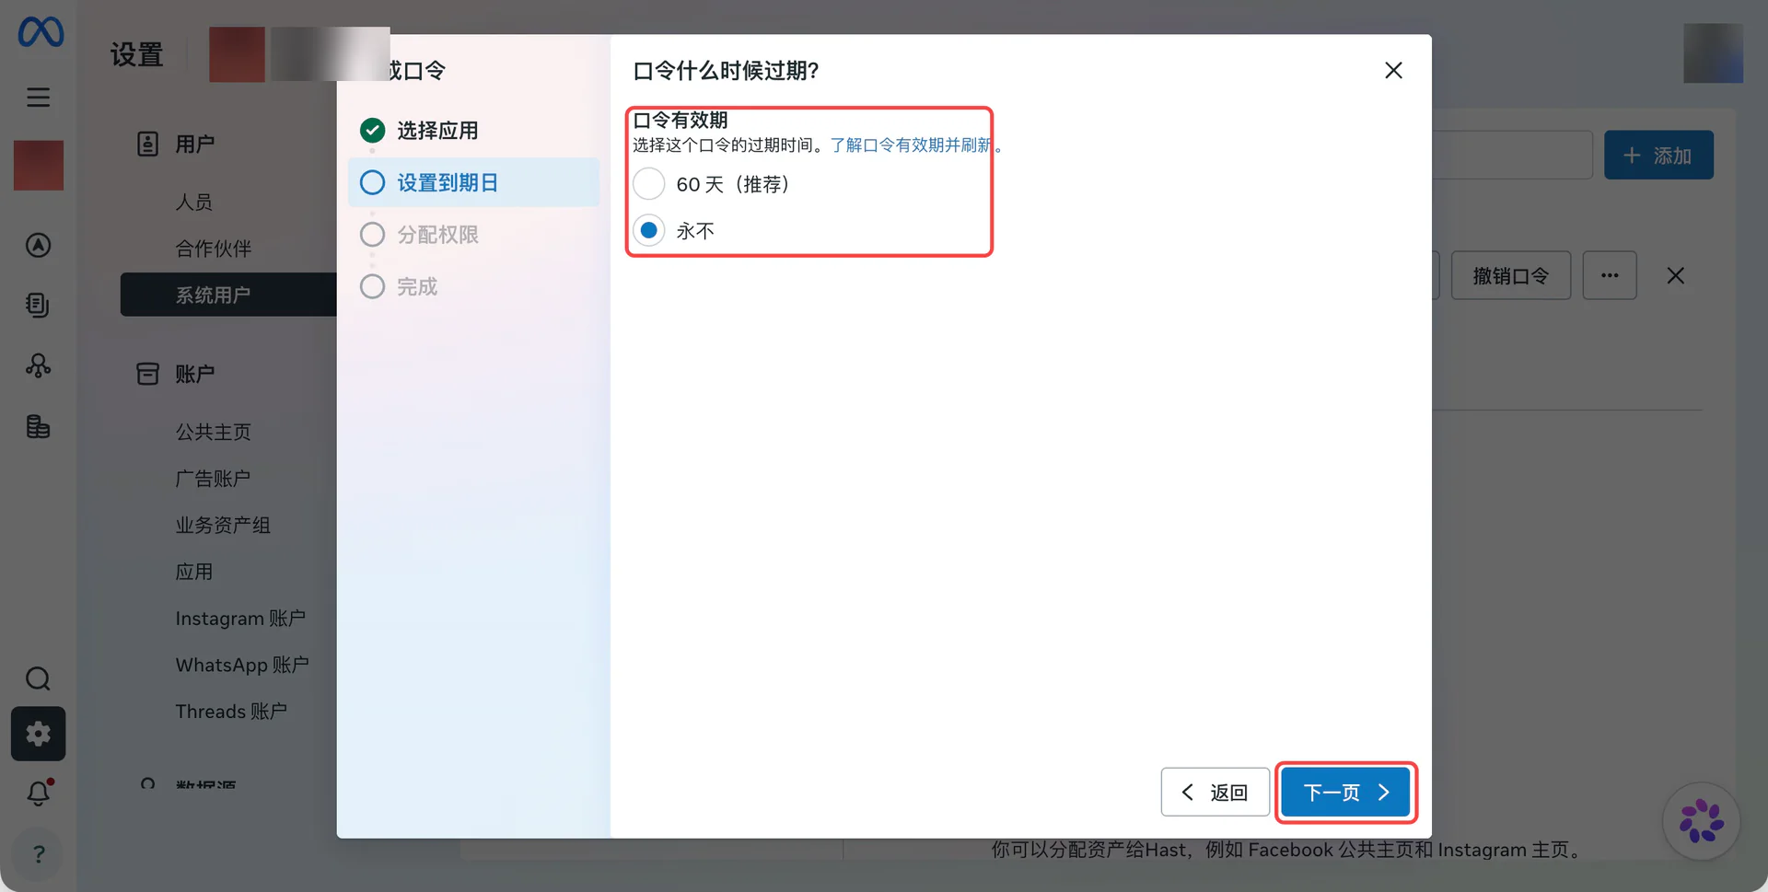The height and width of the screenshot is (892, 1768).
Task: Click the 添加 add button
Action: [x=1658, y=156]
